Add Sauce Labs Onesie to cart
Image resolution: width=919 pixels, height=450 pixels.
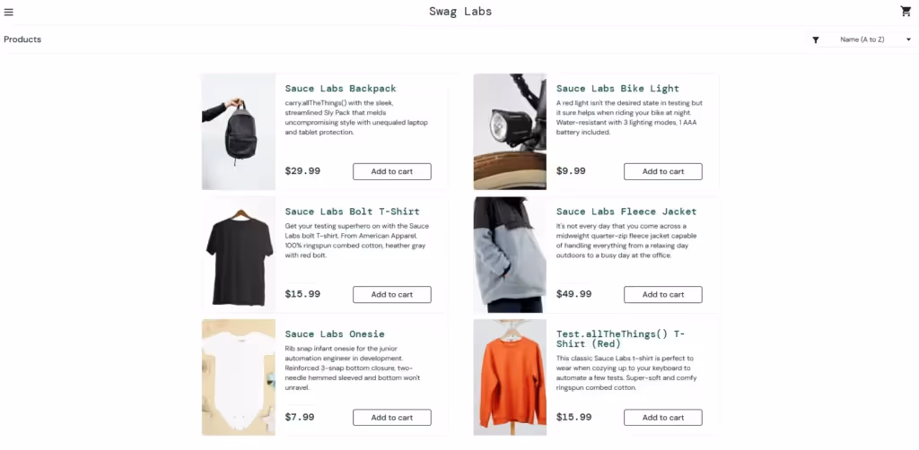click(x=391, y=417)
